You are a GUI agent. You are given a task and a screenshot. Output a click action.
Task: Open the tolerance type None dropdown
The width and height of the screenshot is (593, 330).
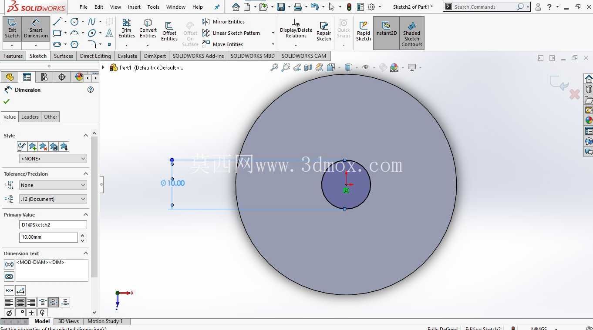pos(53,185)
